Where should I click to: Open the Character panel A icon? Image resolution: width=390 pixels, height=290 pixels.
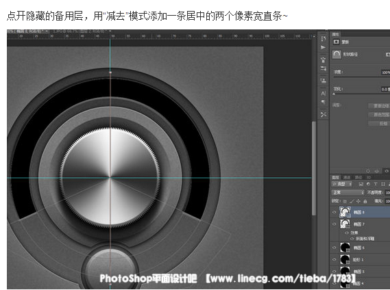pos(323,94)
